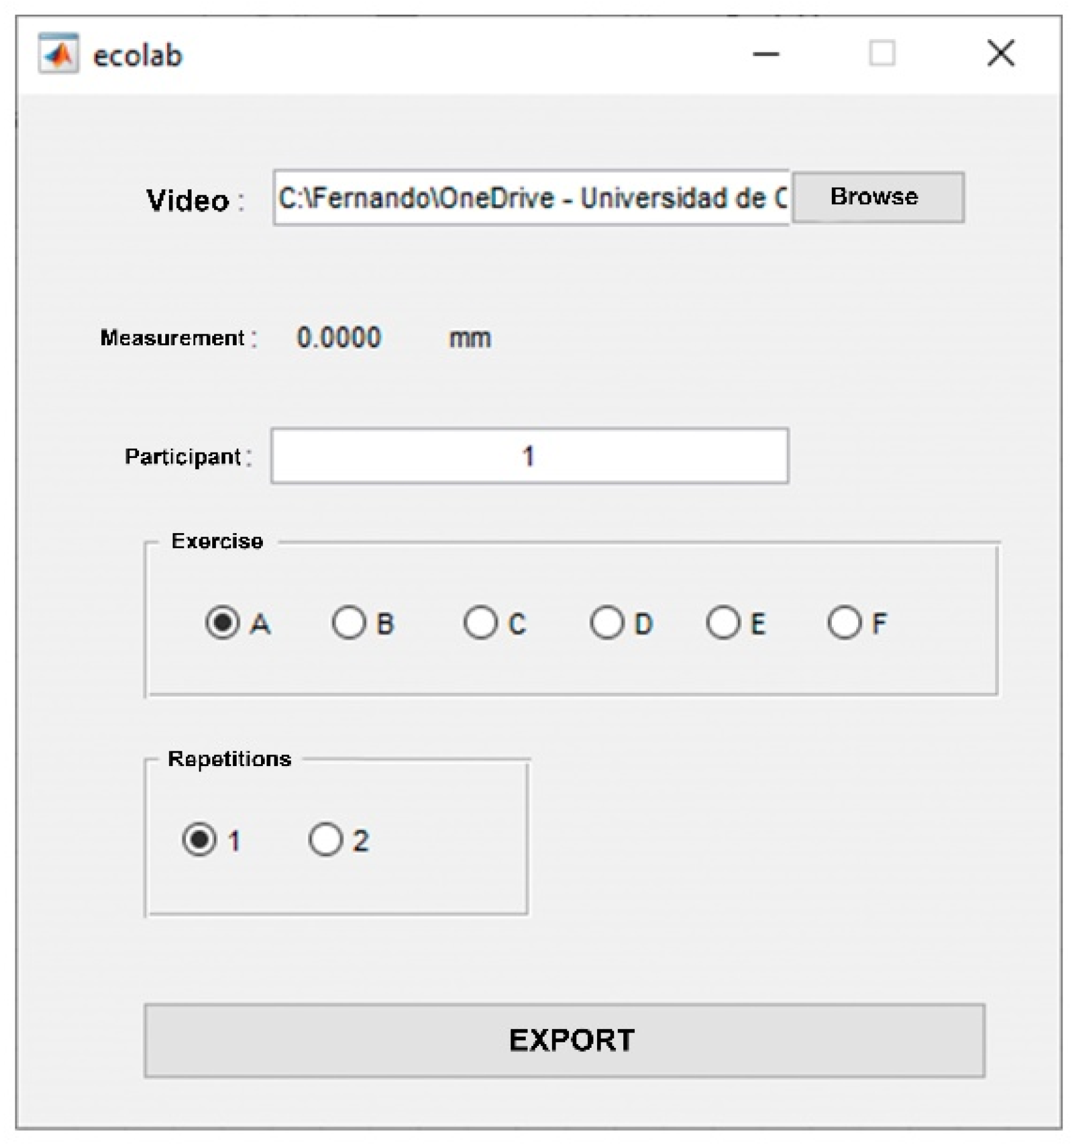Select exercise E option
Image resolution: width=1077 pixels, height=1146 pixels.
(x=723, y=623)
